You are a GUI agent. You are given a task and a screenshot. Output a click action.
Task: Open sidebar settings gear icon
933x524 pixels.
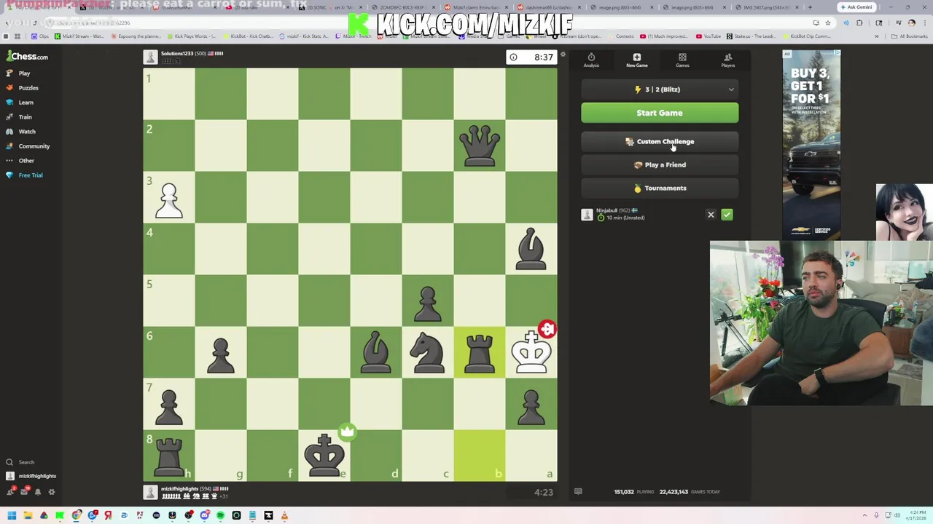(x=52, y=492)
